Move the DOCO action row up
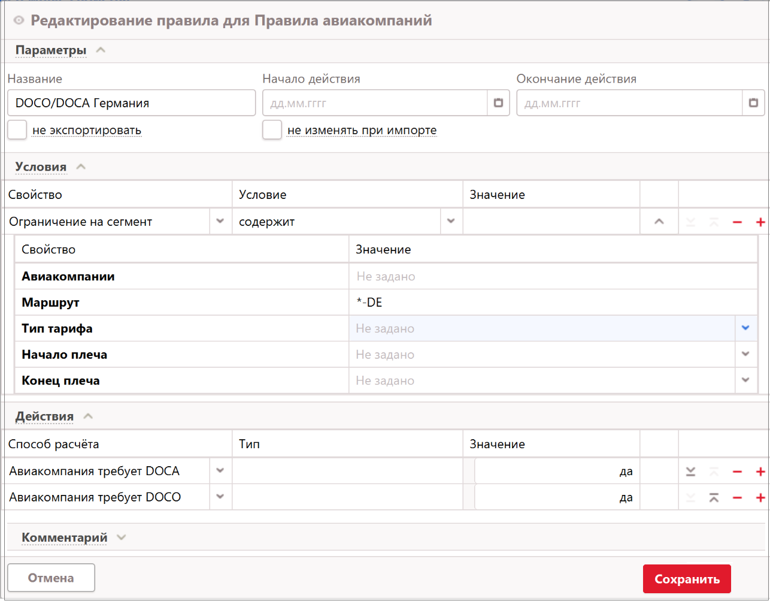This screenshot has height=601, width=770. [714, 498]
